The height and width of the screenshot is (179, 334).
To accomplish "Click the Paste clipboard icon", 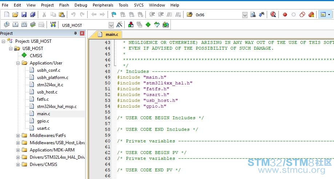I will [x=61, y=14].
